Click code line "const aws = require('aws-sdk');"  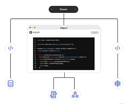(x=48, y=40)
